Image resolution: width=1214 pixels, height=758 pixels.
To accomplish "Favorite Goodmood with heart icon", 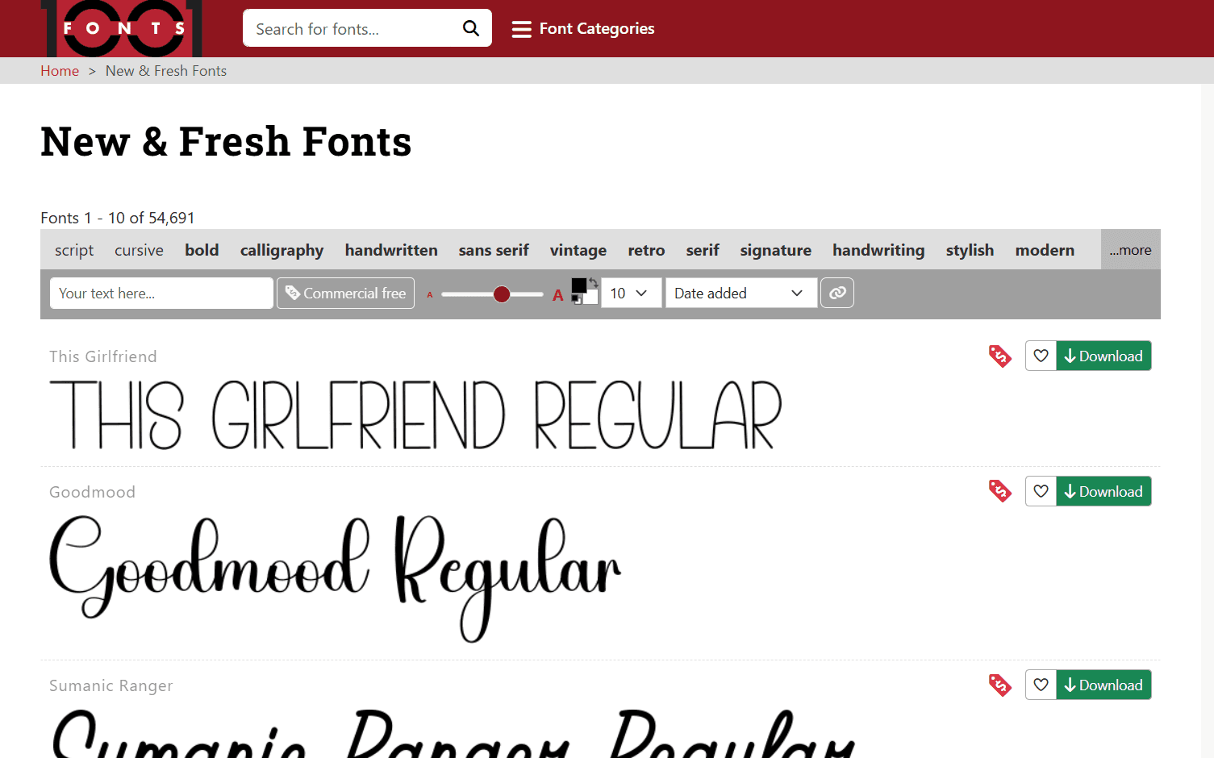I will (x=1041, y=491).
